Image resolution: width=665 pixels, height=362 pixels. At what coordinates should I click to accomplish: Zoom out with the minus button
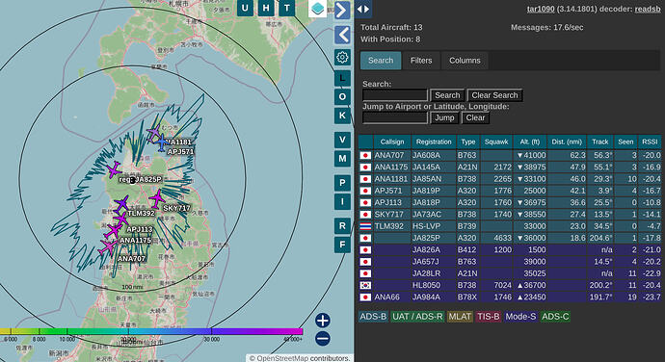click(x=322, y=338)
